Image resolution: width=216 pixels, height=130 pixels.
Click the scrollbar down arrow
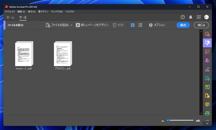click(x=201, y=113)
